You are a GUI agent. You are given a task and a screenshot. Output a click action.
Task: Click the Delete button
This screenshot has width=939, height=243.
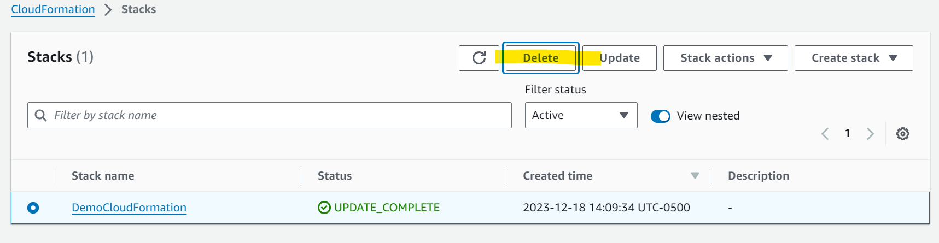[541, 58]
